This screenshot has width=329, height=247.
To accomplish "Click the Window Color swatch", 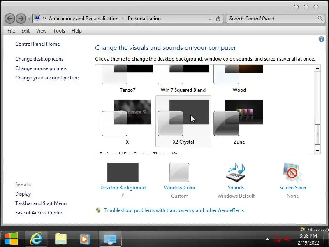I will (x=179, y=172).
